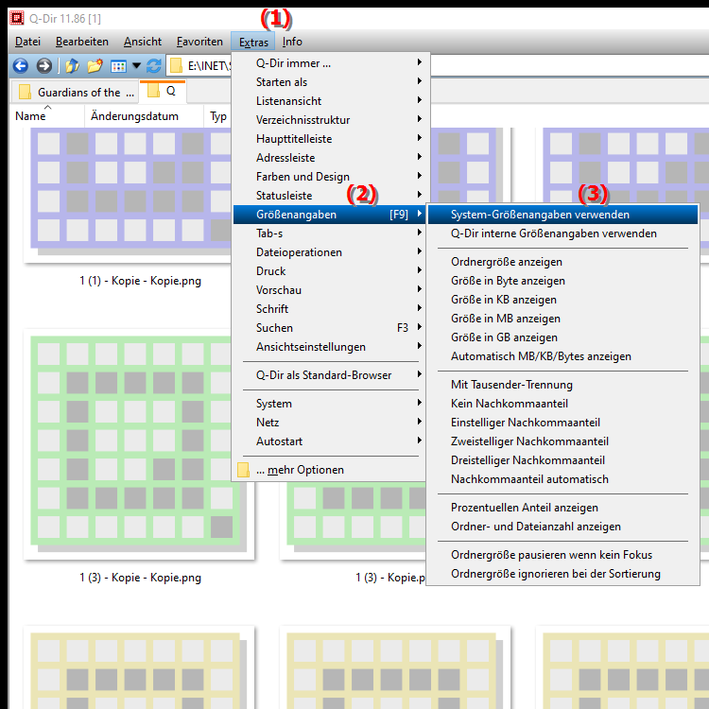
Task: Select Kein Nachkommaanteil option
Action: pyautogui.click(x=562, y=404)
